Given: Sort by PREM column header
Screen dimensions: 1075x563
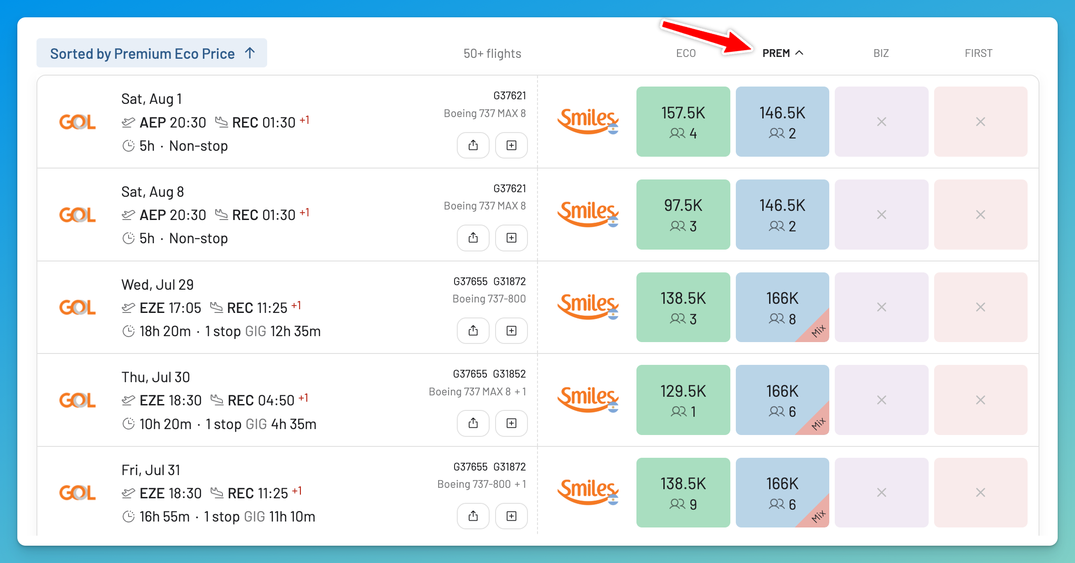Looking at the screenshot, I should point(782,53).
